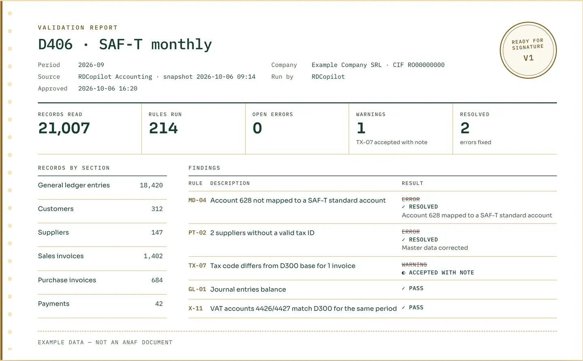
Task: Click the errors fixed caption
Action: click(475, 142)
